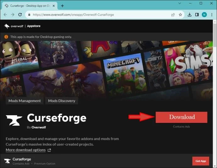Open the Chrome profile avatar N

pyautogui.click(x=204, y=15)
